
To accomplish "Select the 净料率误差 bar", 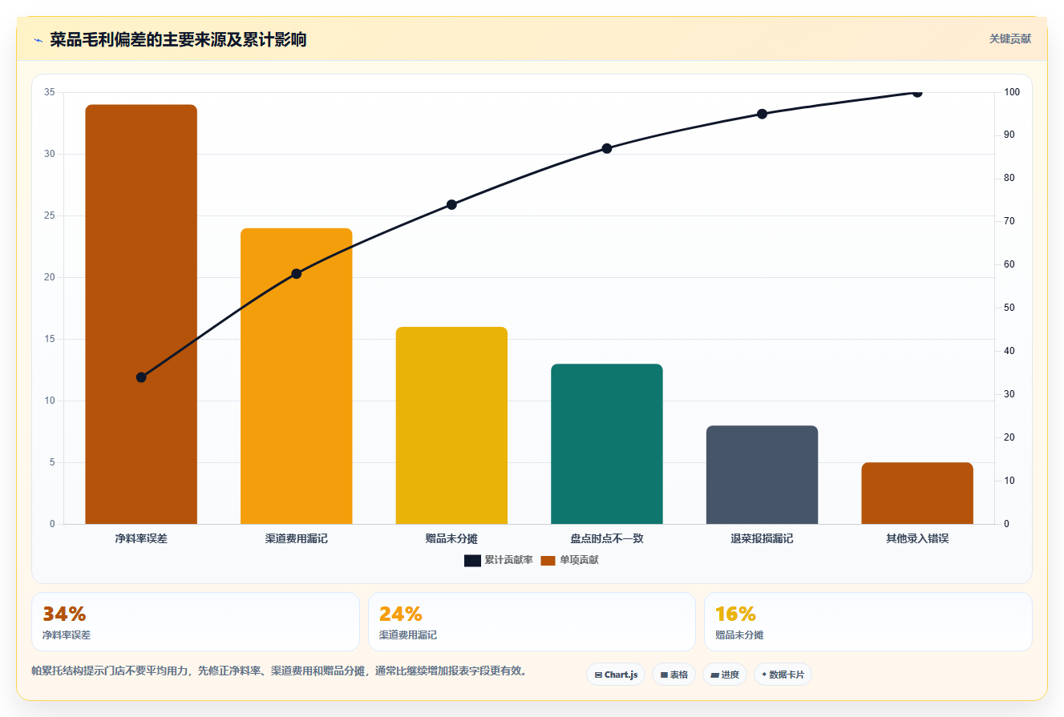I will tap(141, 314).
